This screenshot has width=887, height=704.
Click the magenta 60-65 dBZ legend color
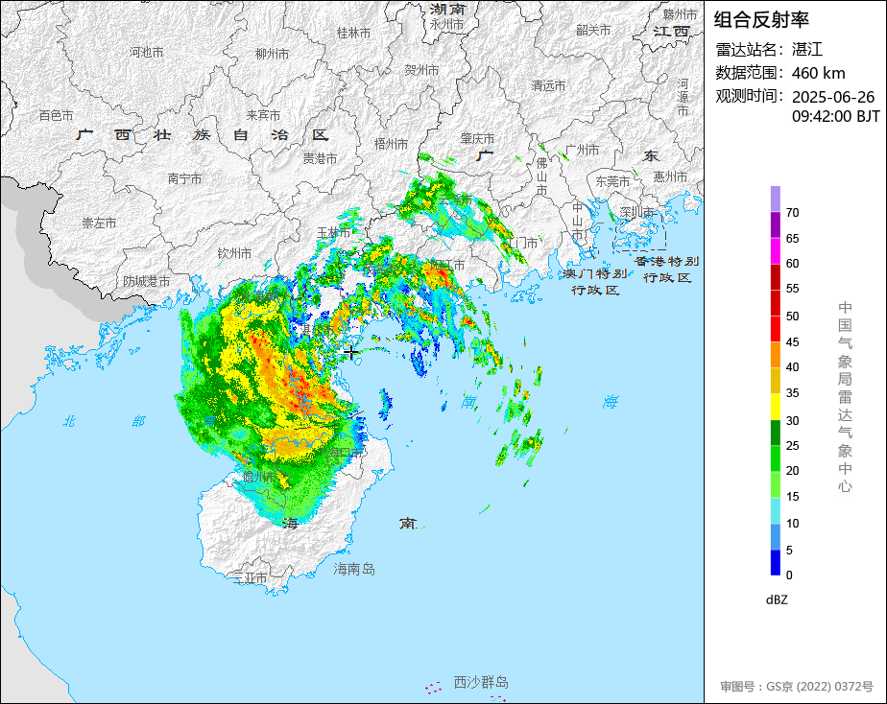tap(775, 251)
